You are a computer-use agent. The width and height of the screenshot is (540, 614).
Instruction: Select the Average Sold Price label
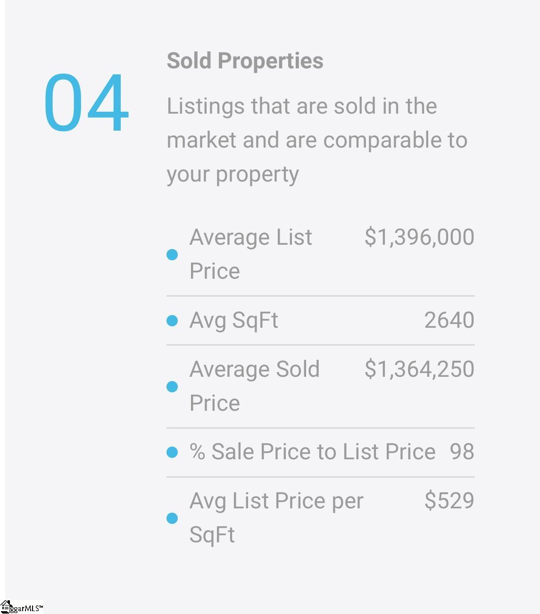coord(254,386)
